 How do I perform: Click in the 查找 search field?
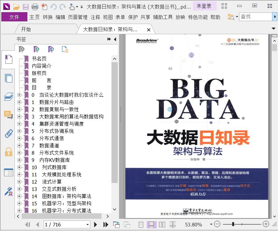256,17
